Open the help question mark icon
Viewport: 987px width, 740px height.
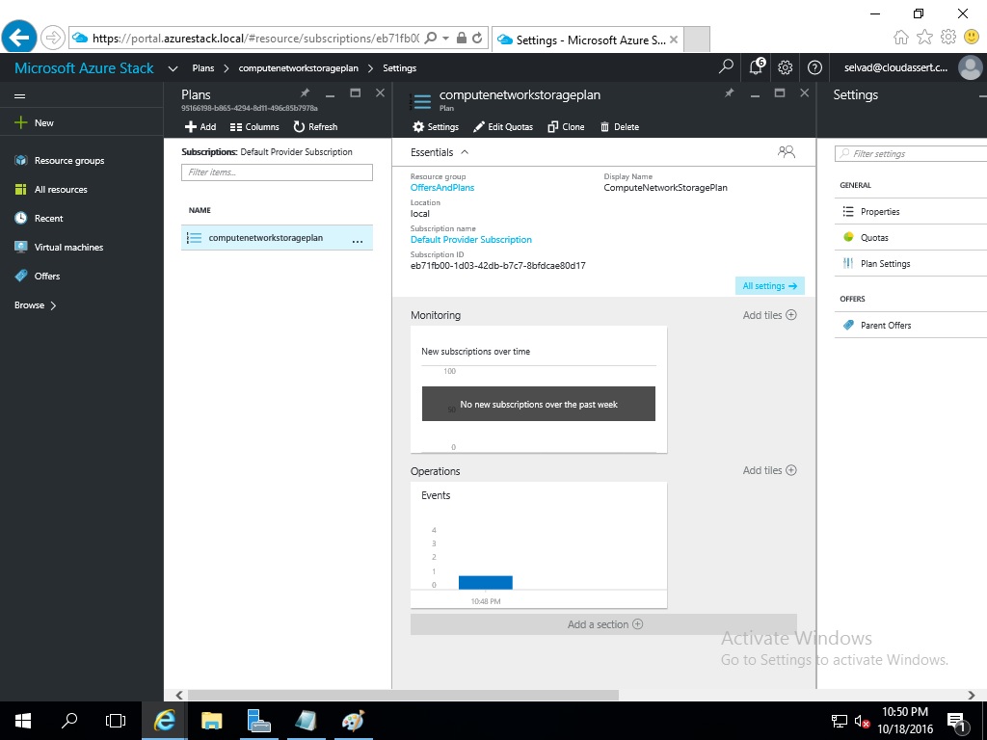point(814,67)
